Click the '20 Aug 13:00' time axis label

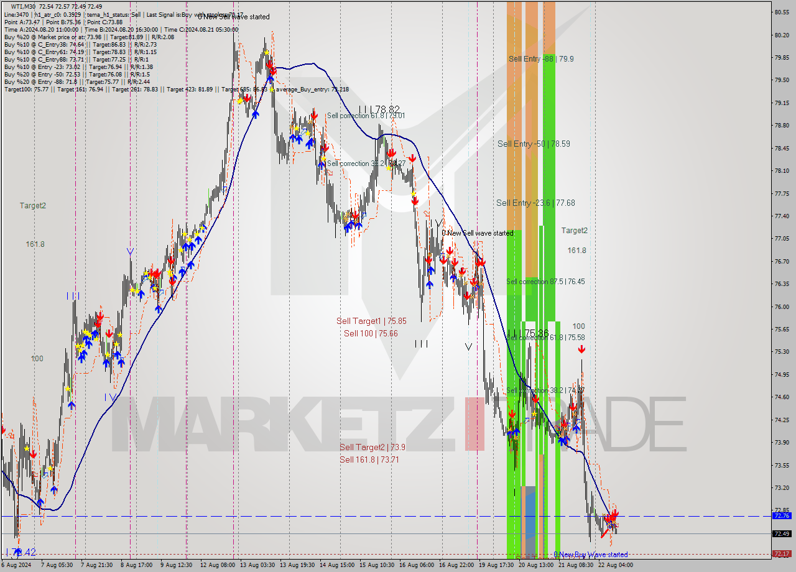tap(536, 565)
